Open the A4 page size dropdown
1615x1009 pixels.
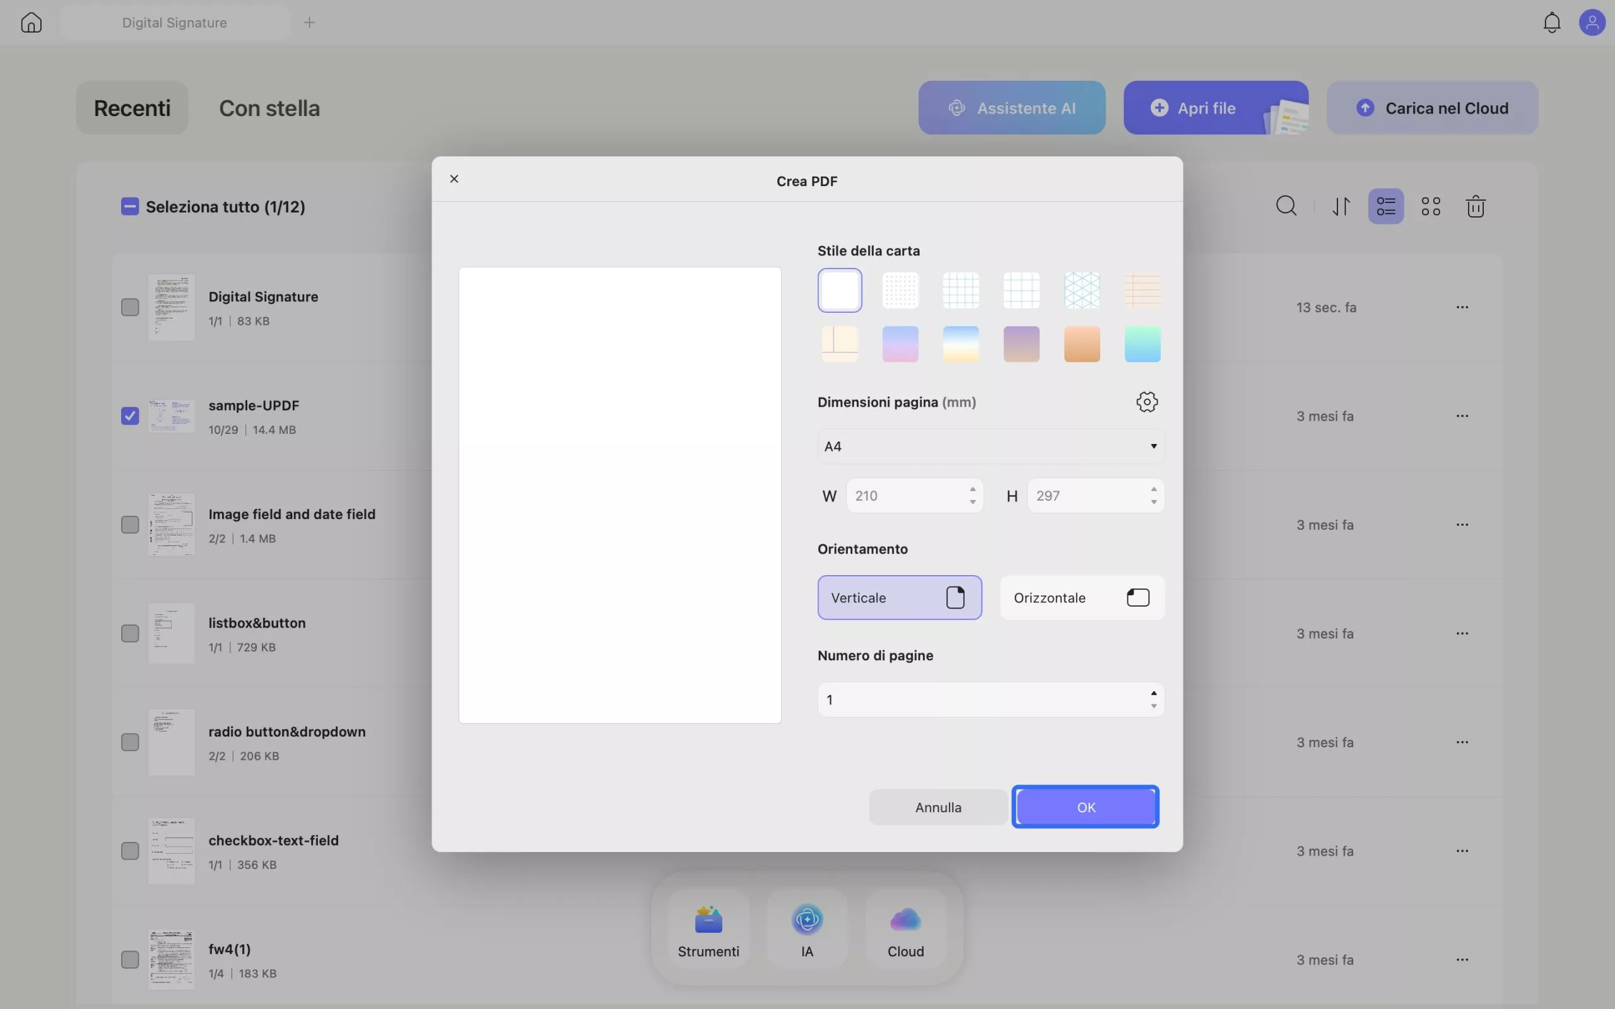point(990,445)
